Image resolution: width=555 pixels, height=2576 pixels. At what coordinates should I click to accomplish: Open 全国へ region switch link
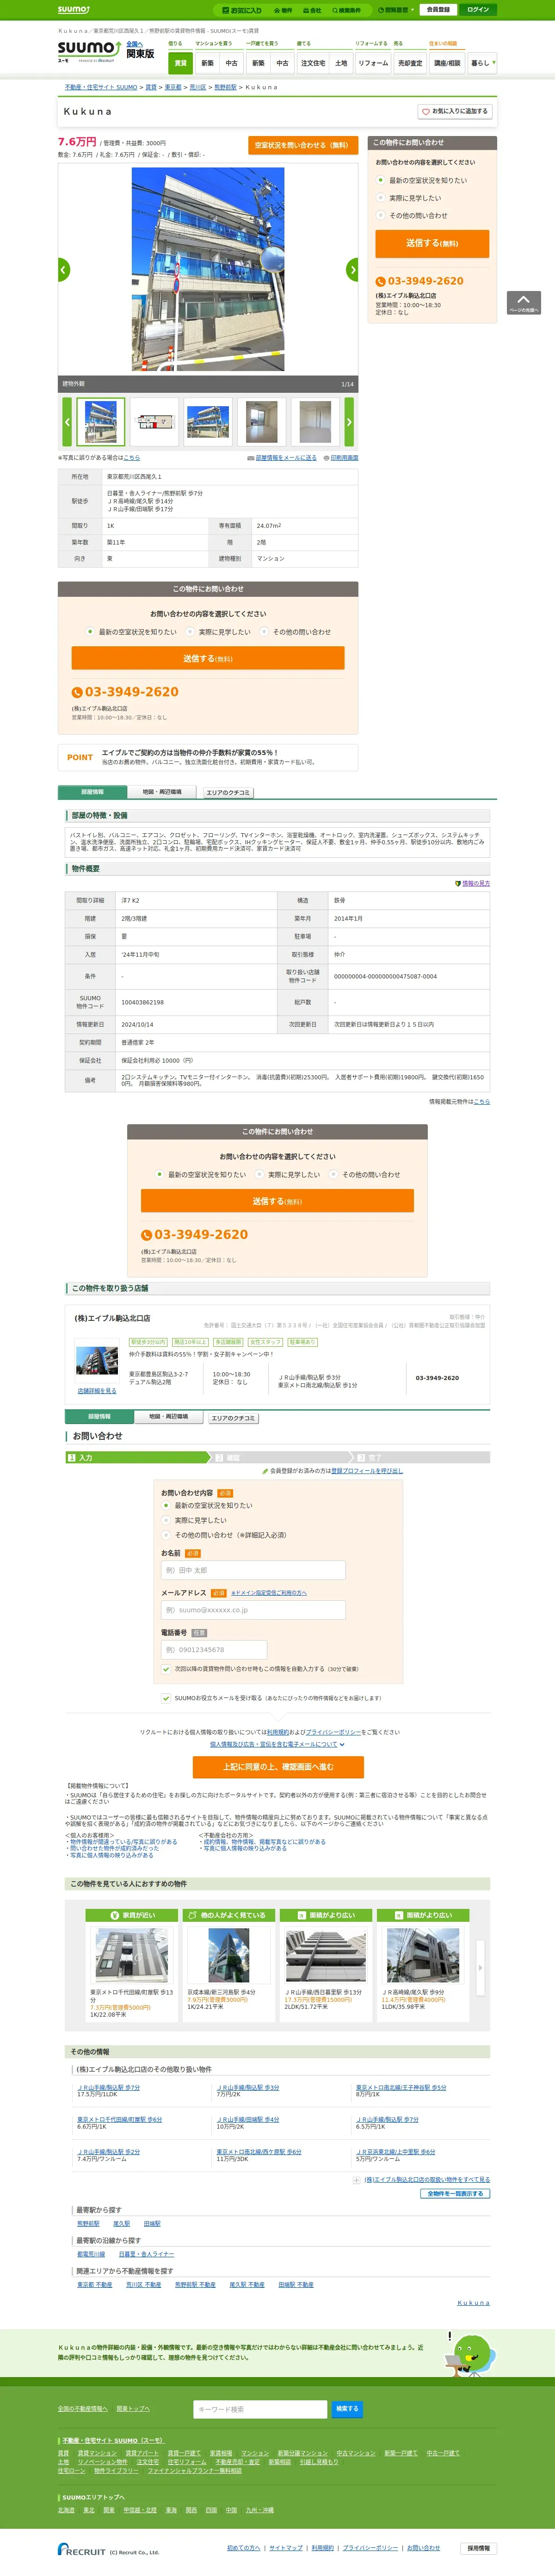tap(134, 44)
